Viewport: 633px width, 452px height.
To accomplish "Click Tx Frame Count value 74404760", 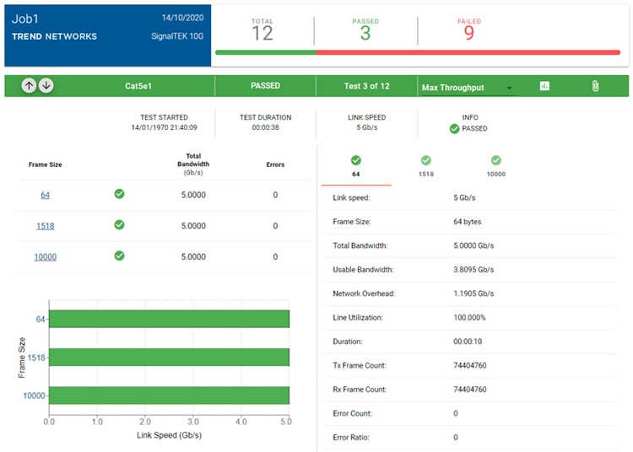I will (470, 365).
